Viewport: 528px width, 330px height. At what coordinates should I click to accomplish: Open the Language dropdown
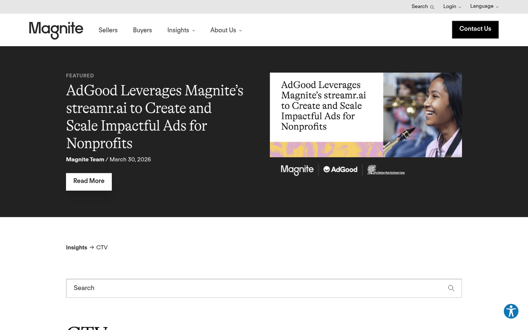click(x=484, y=6)
